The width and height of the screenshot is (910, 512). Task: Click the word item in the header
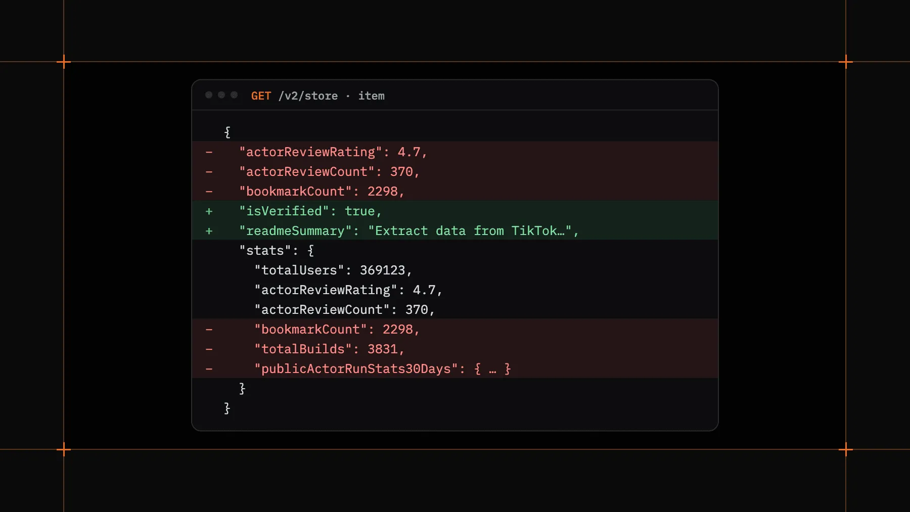pos(371,96)
